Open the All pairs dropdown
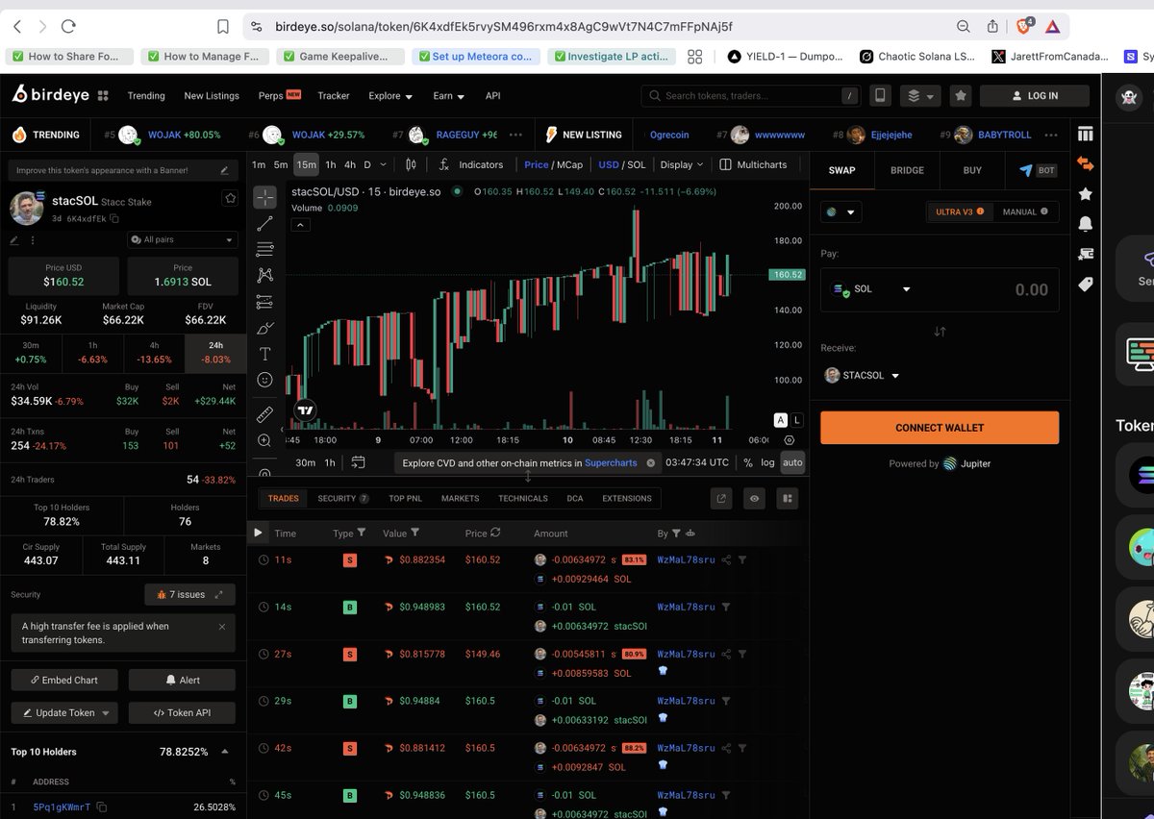The width and height of the screenshot is (1154, 819). pyautogui.click(x=183, y=239)
